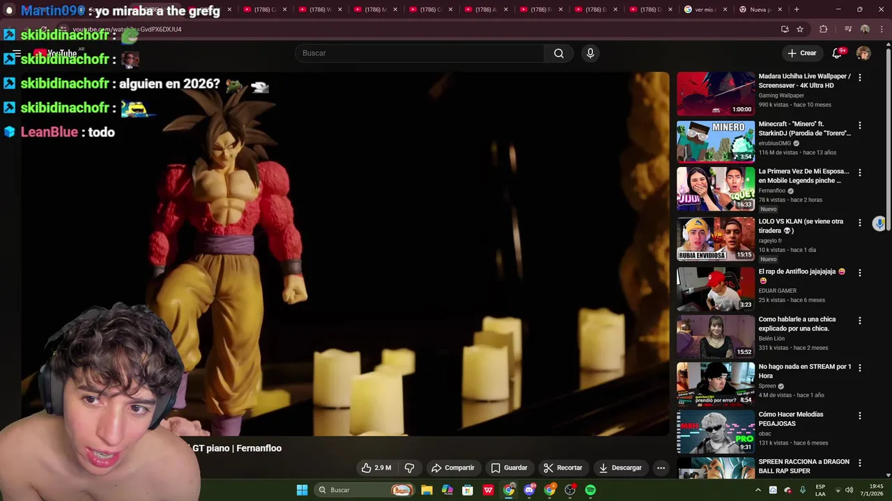Open options for Madara Uchiha Live Wallpaper video
The width and height of the screenshot is (892, 501).
tap(859, 78)
